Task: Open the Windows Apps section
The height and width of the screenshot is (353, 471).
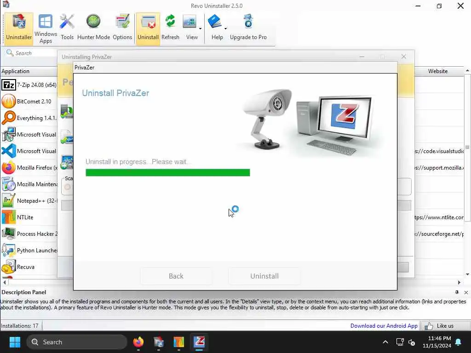Action: (46, 28)
